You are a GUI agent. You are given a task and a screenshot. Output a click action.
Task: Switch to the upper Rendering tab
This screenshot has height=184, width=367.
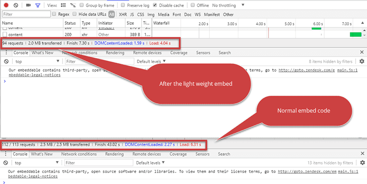(115, 53)
